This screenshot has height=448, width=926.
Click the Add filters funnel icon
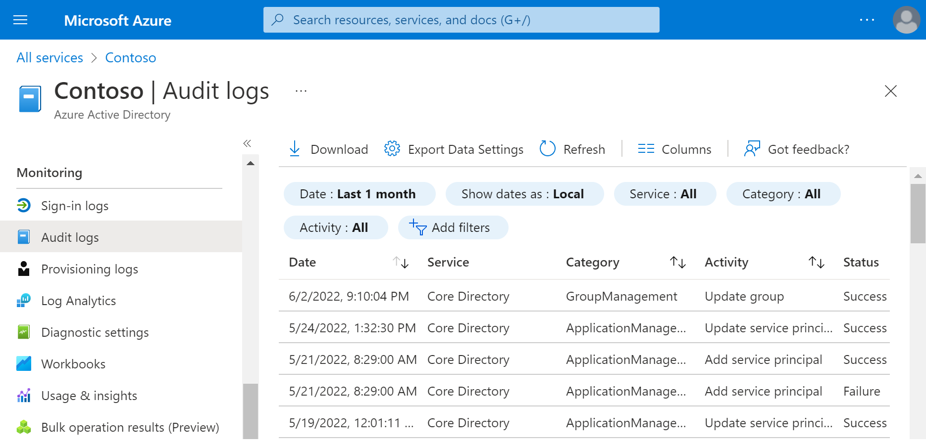point(418,227)
